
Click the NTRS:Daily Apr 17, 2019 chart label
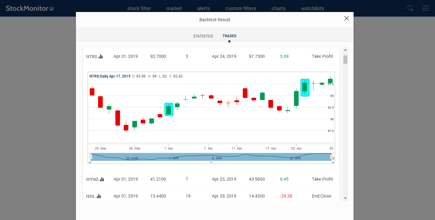click(x=110, y=76)
